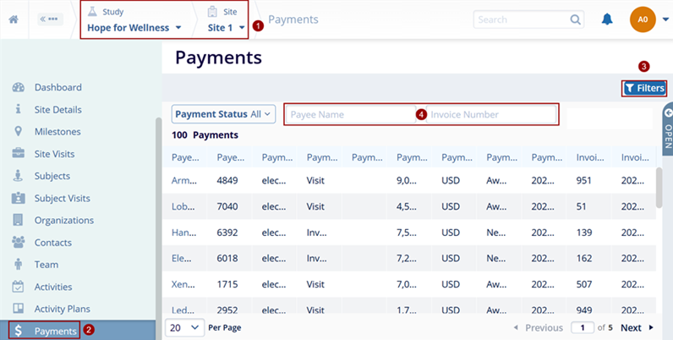Open the Payment Status filter dropdown
Screen dimensions: 673x340
pos(223,114)
